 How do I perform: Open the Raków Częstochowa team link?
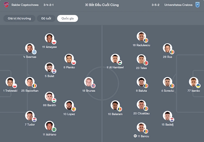point(25,5)
